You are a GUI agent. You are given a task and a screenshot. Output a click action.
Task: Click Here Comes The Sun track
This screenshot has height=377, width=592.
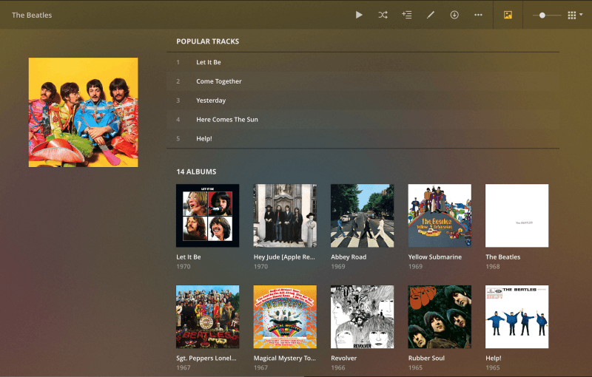point(227,120)
